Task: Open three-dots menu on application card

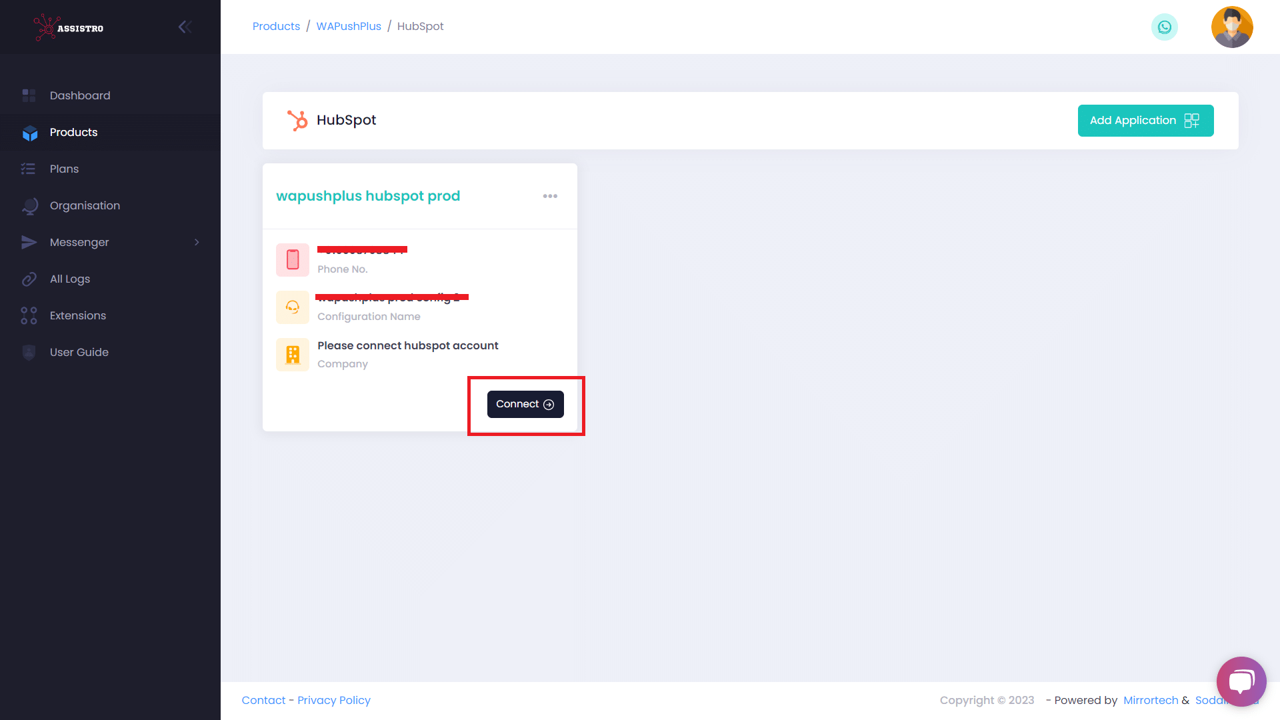Action: (550, 196)
